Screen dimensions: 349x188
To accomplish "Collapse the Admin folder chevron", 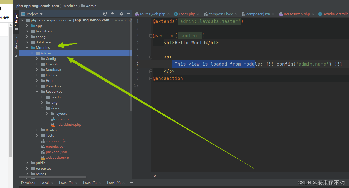I will (x=32, y=53).
